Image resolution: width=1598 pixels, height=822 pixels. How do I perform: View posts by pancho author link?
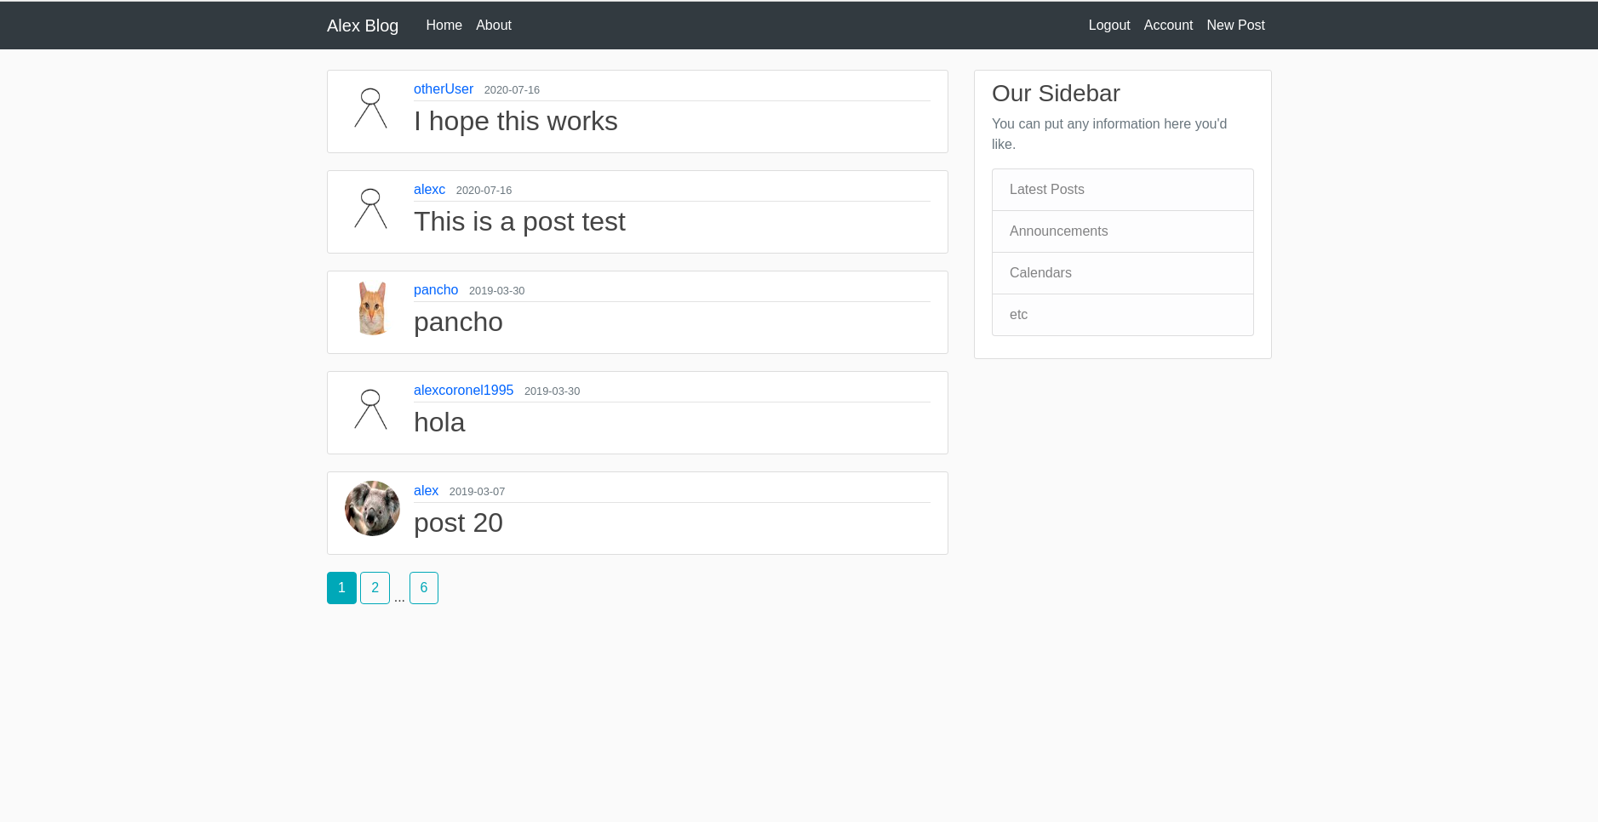[436, 290]
